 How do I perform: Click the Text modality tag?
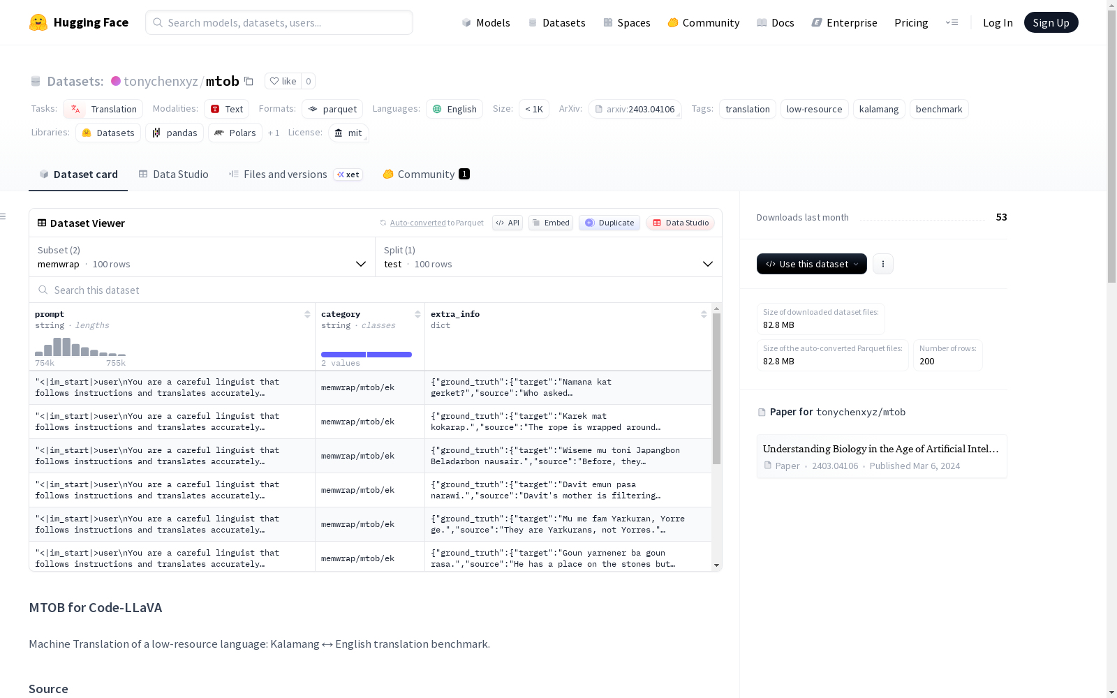(227, 109)
